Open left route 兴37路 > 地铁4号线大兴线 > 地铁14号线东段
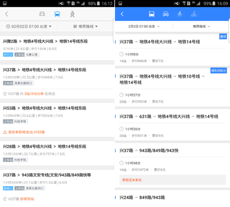230x207 pixels. (x=57, y=81)
